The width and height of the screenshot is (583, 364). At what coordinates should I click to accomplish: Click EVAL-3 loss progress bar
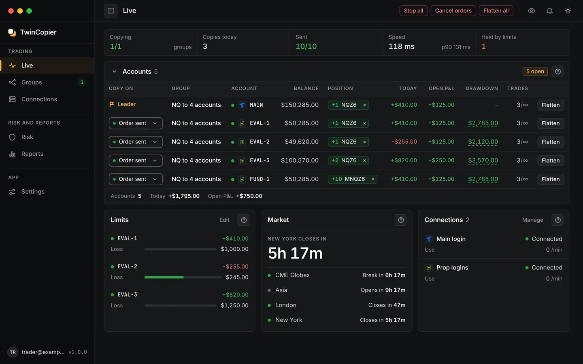[x=180, y=306]
